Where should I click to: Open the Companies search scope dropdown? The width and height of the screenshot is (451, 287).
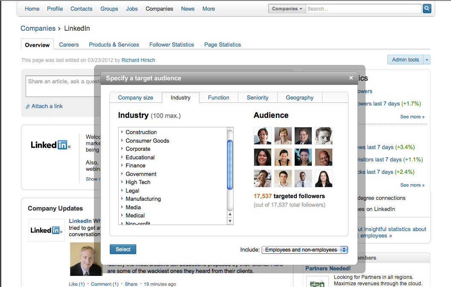tap(287, 9)
